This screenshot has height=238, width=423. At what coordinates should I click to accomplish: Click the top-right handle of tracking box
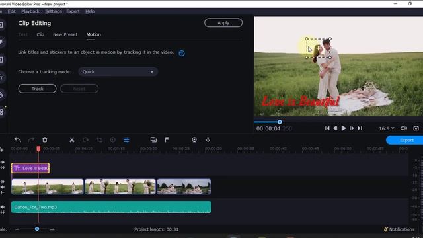pos(330,39)
